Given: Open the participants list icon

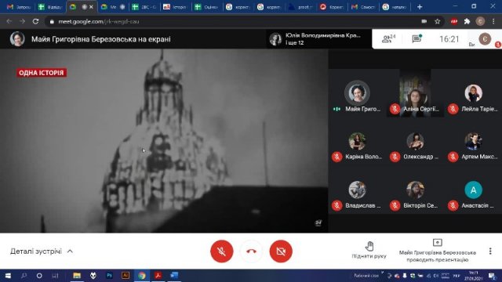Looking at the screenshot, I should point(388,39).
